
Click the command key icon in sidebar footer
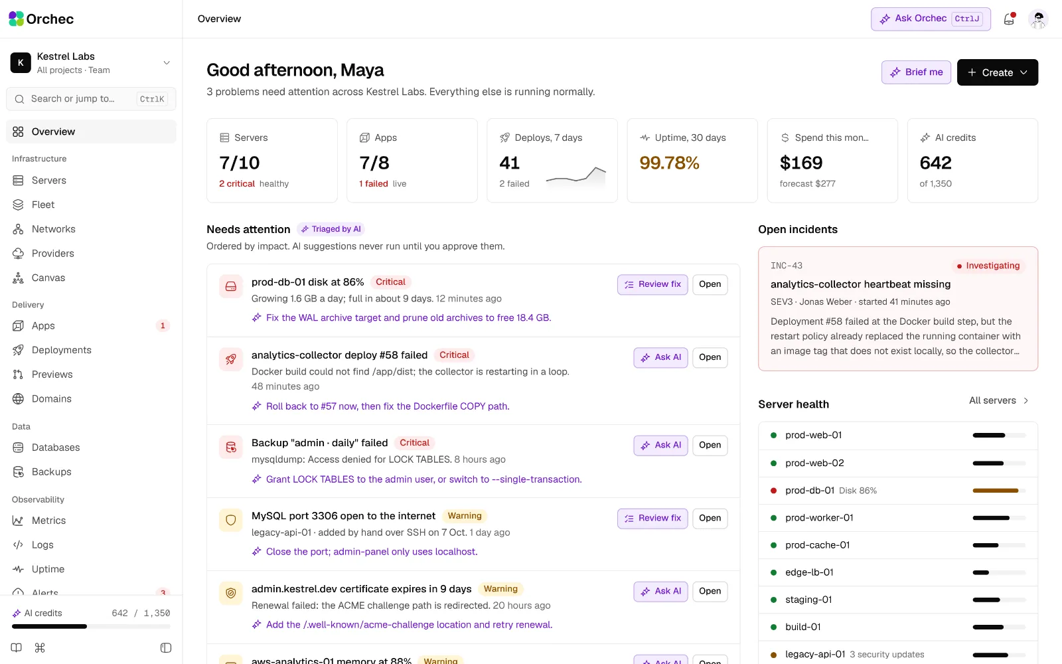pos(40,647)
